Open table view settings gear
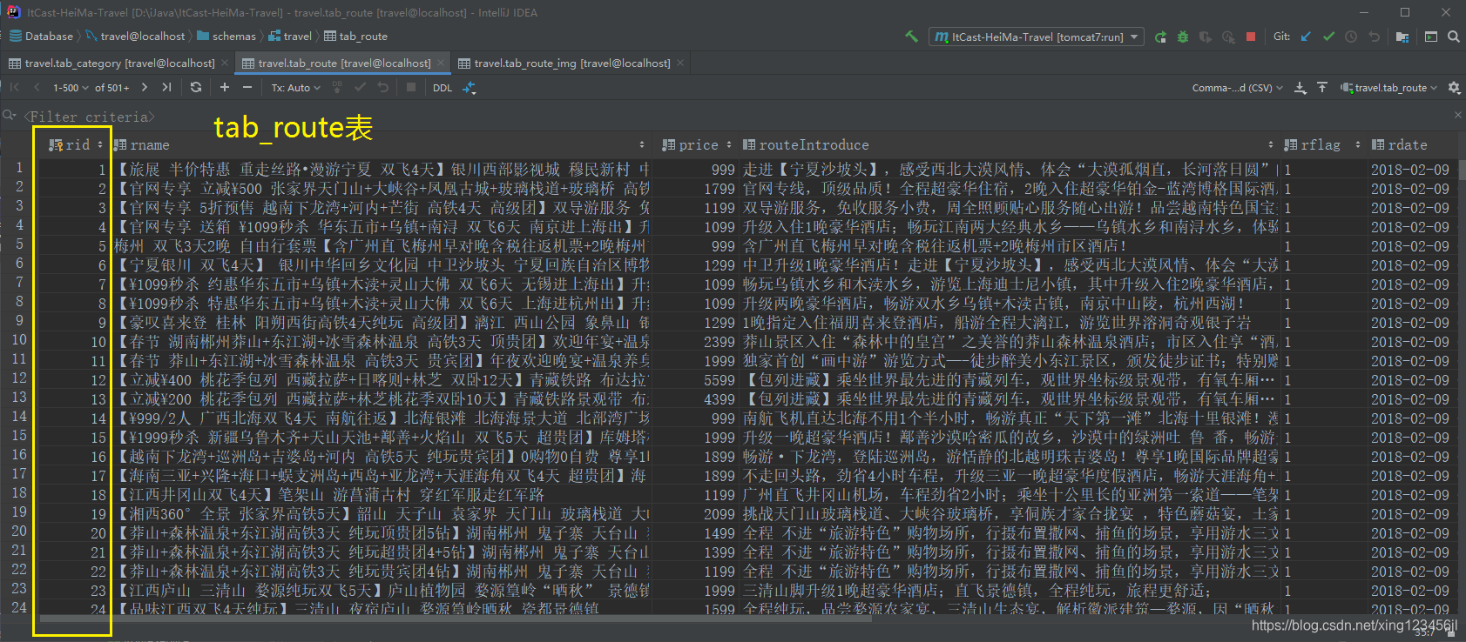Screen dimensions: 1466x642 1454,87
